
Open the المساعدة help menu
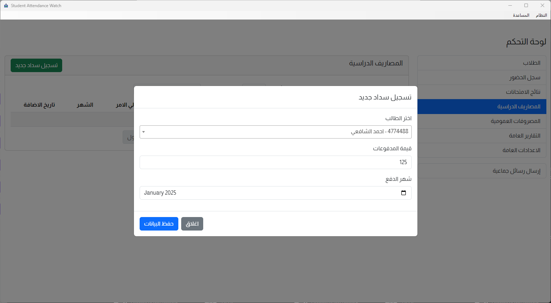pyautogui.click(x=521, y=15)
